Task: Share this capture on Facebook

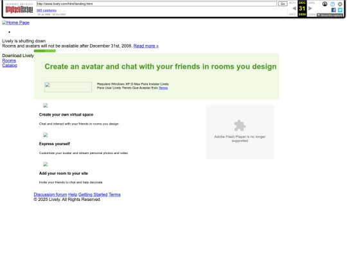Action: tap(334, 10)
